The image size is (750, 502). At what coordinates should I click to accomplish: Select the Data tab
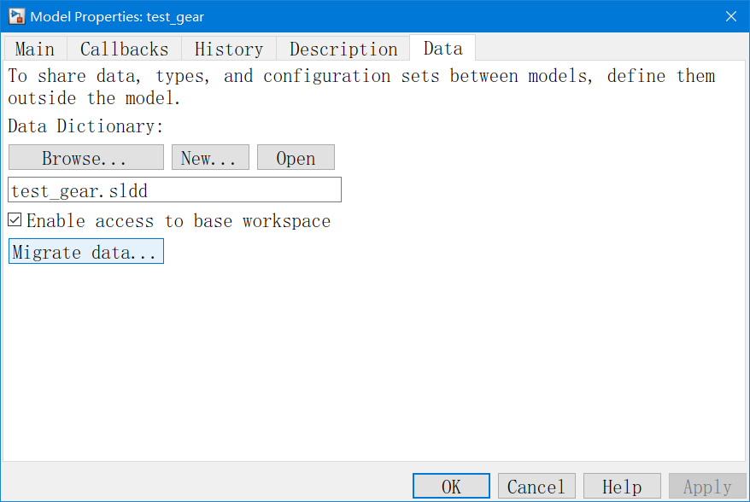pos(442,48)
